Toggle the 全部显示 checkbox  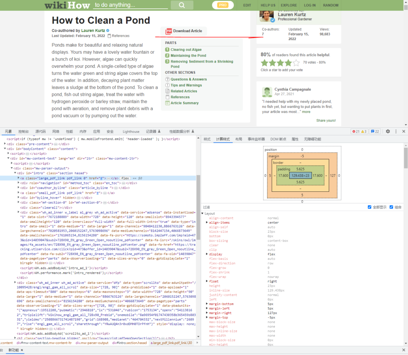point(369,207)
